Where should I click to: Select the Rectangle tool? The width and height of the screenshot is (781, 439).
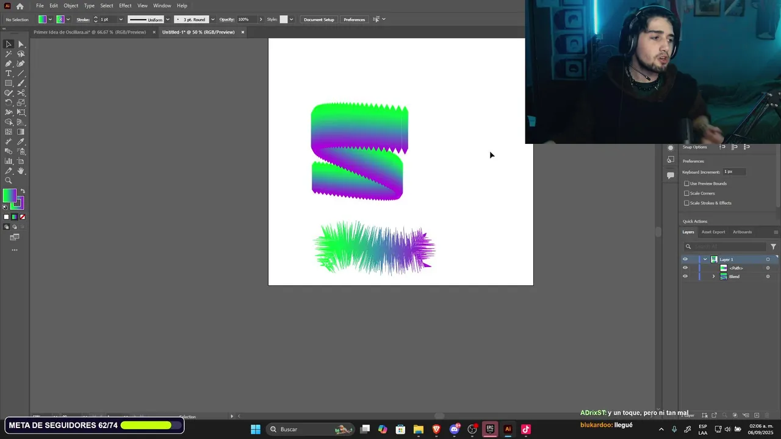(9, 83)
